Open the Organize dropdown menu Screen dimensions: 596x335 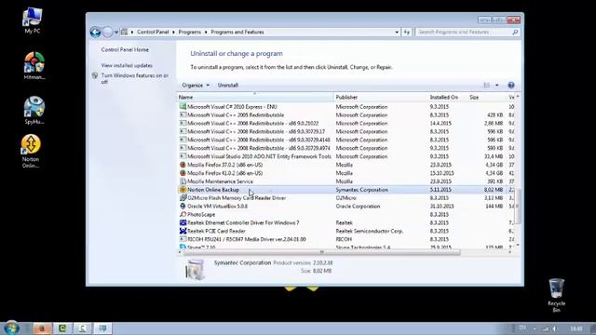196,85
